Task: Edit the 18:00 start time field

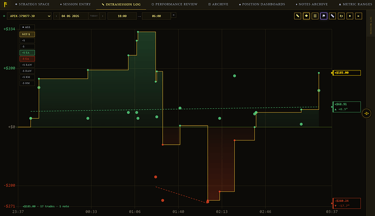Action: pyautogui.click(x=122, y=16)
